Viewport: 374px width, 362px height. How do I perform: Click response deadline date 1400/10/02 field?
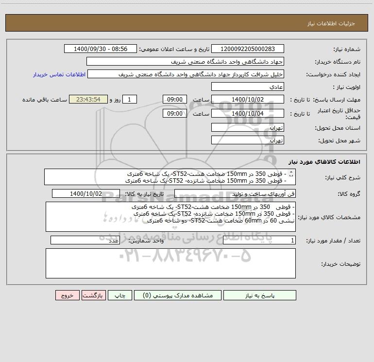pyautogui.click(x=248, y=99)
